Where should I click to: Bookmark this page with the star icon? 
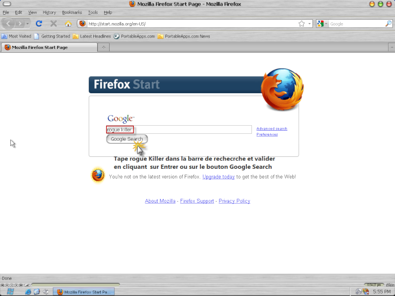coord(302,24)
